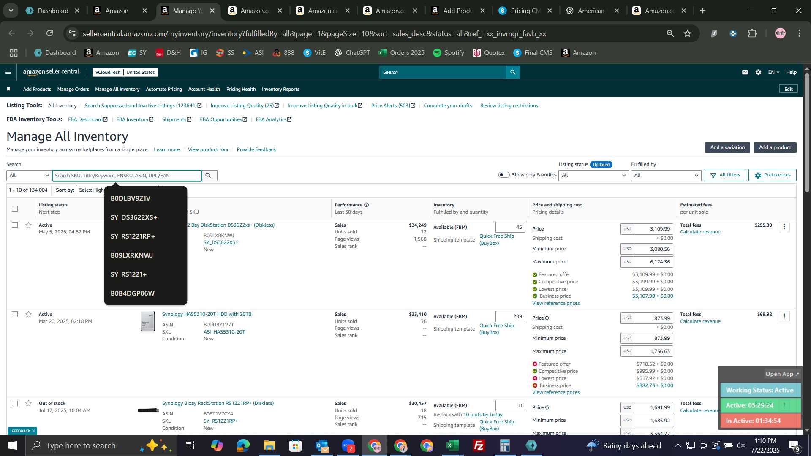The image size is (811, 456).
Task: Open the Chrome apps grid icon
Action: click(14, 53)
